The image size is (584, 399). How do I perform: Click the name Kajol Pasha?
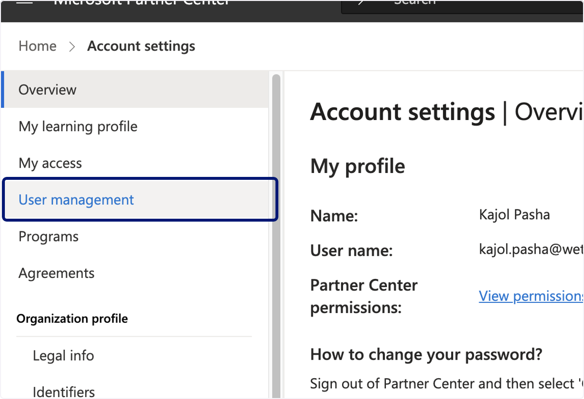(514, 214)
